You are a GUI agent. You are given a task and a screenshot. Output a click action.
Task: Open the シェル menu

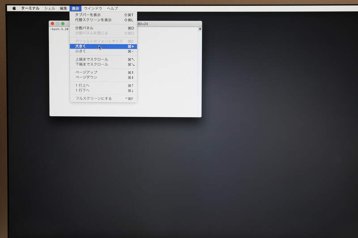point(50,8)
